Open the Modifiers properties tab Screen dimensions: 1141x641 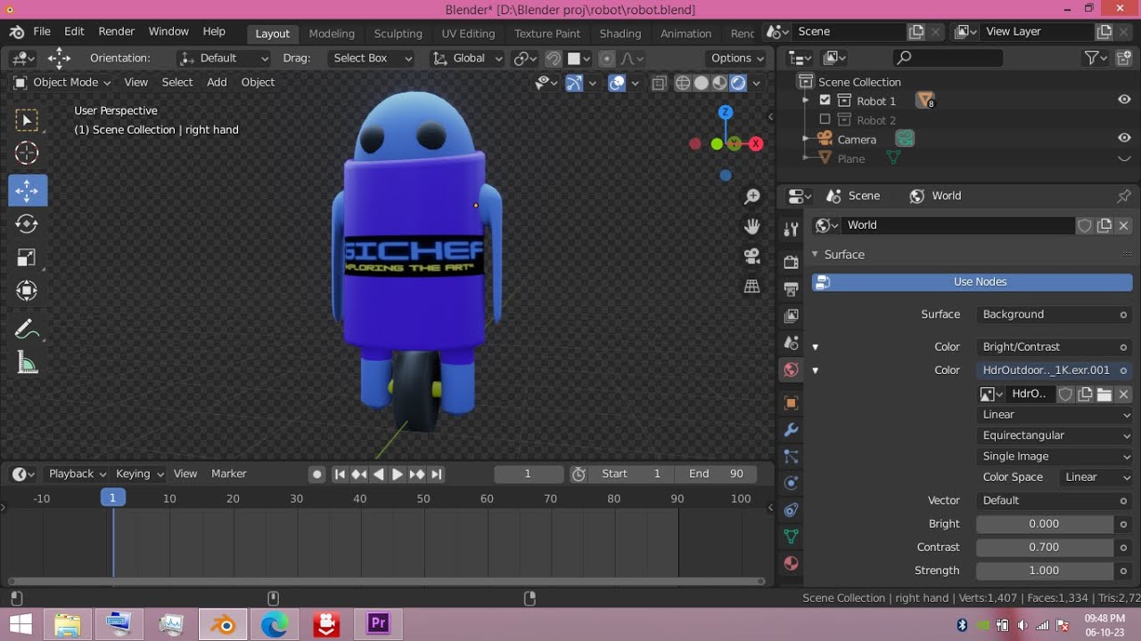791,430
